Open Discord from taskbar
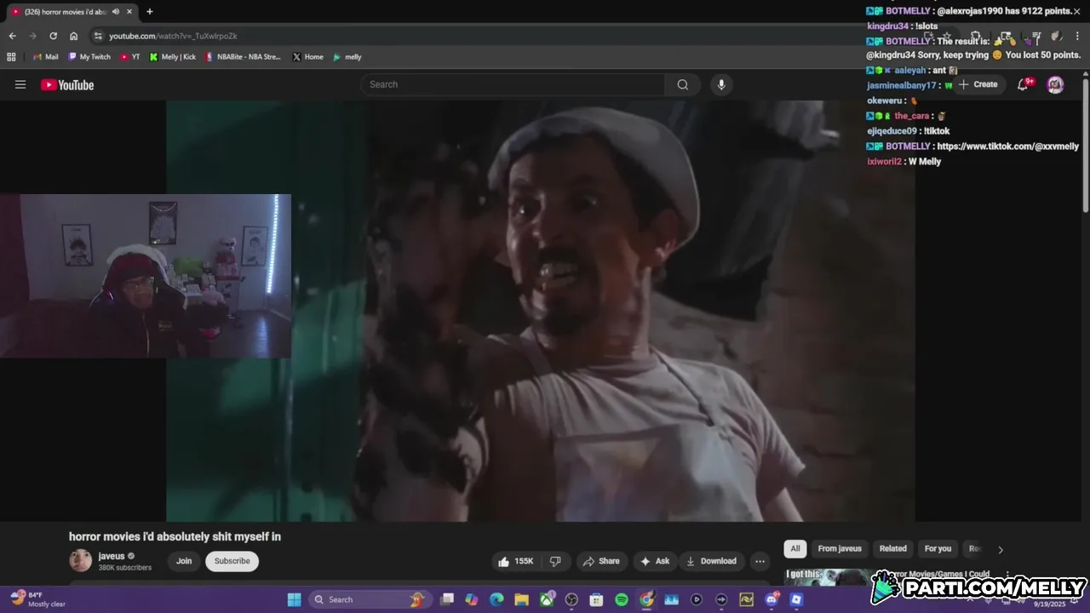 coord(772,599)
